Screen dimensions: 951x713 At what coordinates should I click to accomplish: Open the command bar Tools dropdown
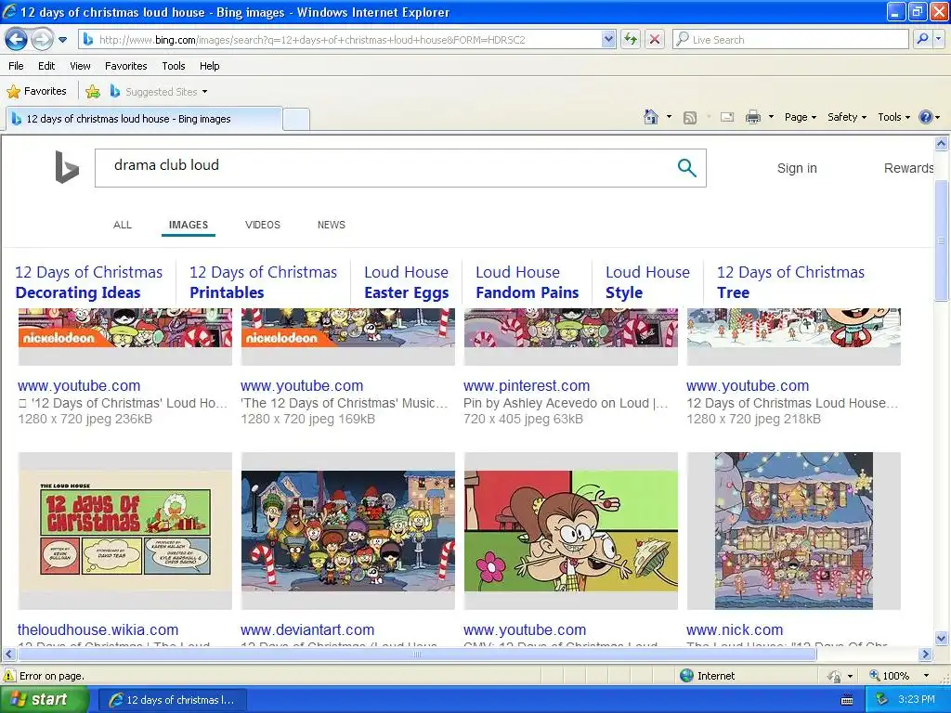tap(893, 117)
